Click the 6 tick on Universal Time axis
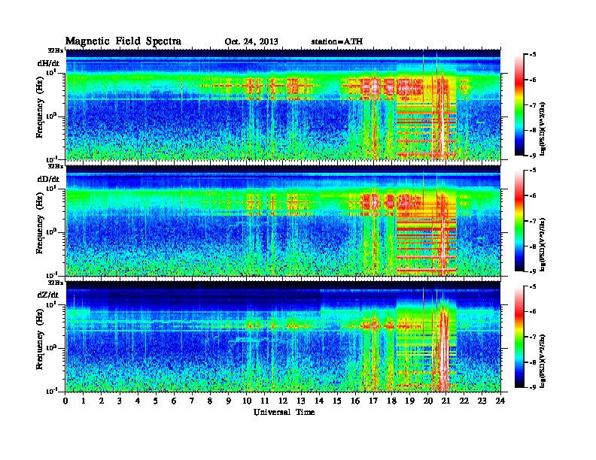This screenshot has width=596, height=460. [x=174, y=401]
